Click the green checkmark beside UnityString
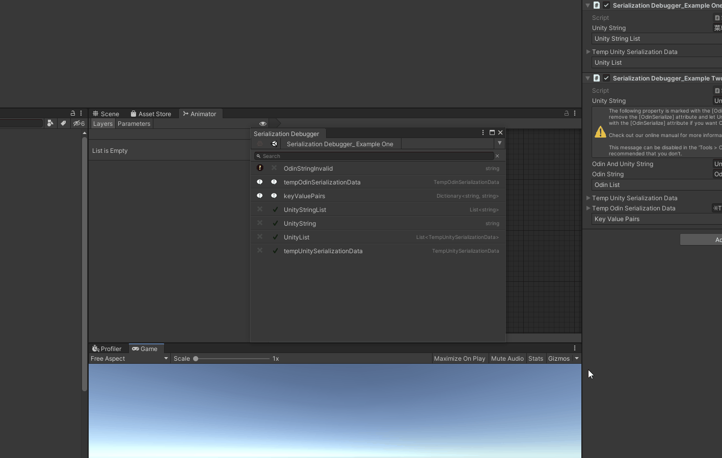The image size is (722, 458). click(275, 223)
